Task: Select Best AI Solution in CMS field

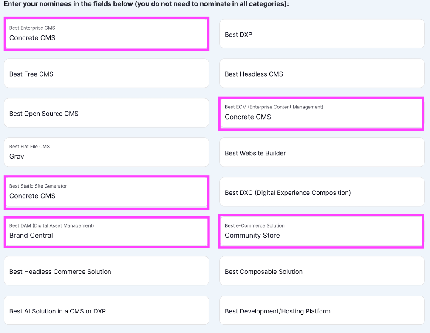Action: tap(106, 311)
